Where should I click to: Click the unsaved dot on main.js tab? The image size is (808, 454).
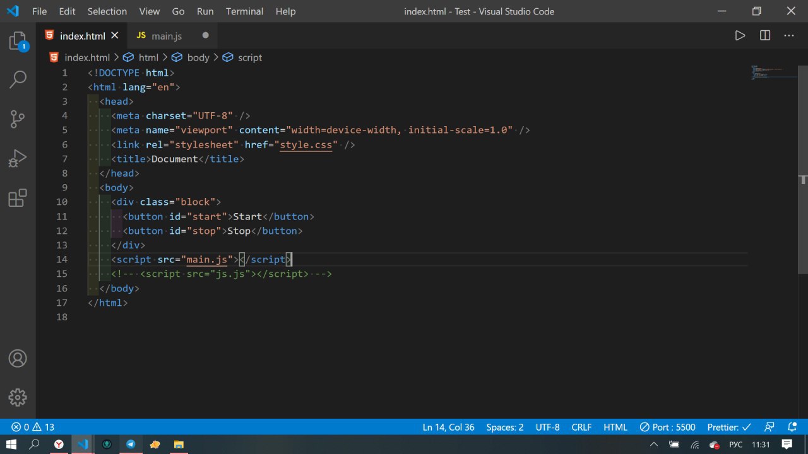pos(205,35)
